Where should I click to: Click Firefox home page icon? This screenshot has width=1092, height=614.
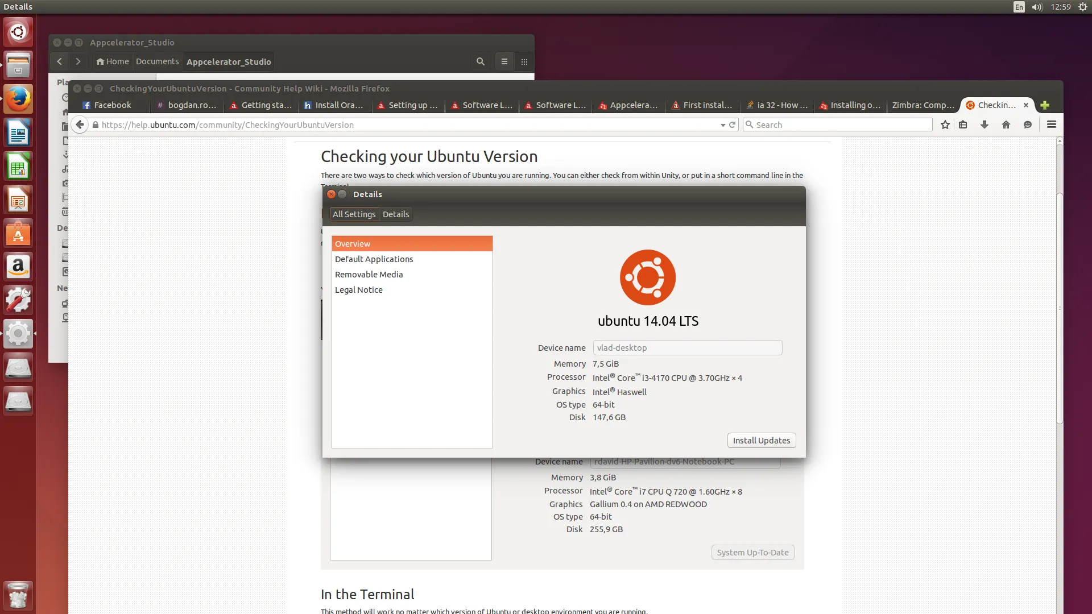pyautogui.click(x=1006, y=125)
